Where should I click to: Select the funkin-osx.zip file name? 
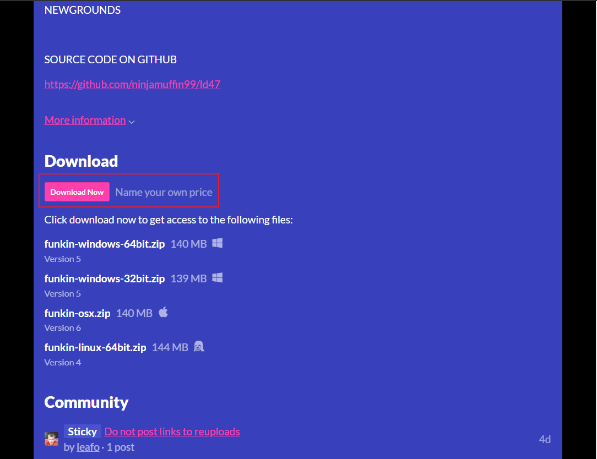(77, 313)
